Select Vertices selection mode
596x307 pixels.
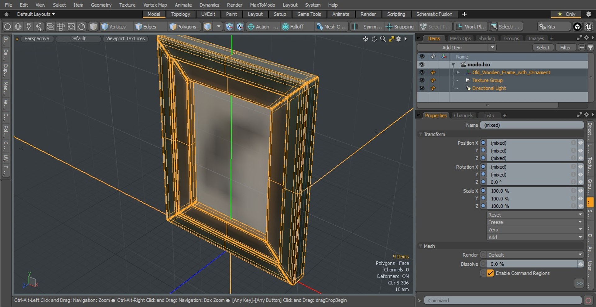point(113,27)
